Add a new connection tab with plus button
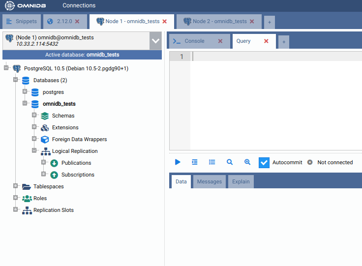362x266 pixels. coord(269,22)
